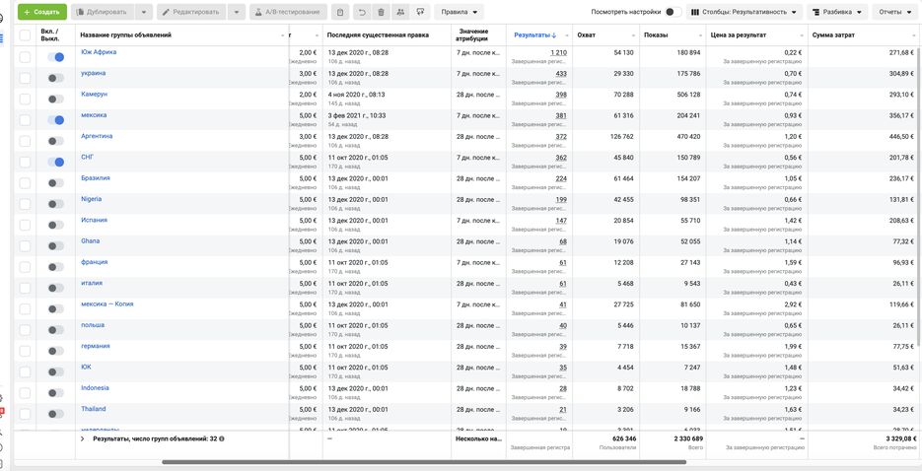The height and width of the screenshot is (471, 922).
Task: Check the select-all checkbox in header
Action: [25, 35]
